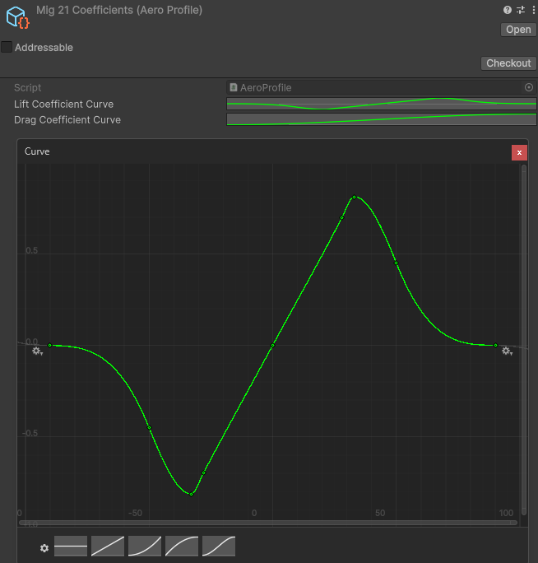Apply the ease-in curve preset
Viewport: 538px width, 563px height.
145,547
